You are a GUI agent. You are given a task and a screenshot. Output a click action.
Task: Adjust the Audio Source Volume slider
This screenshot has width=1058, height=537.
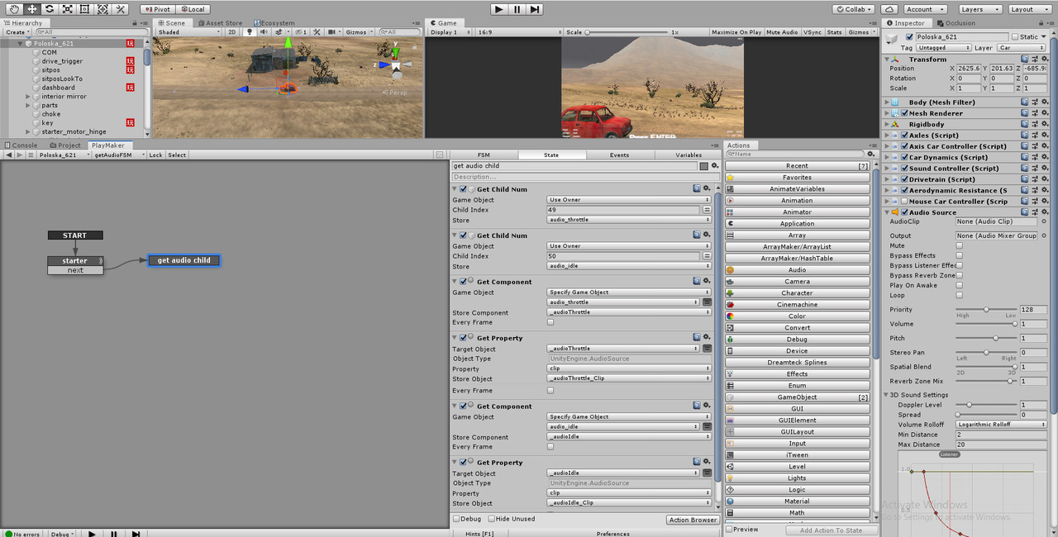(x=987, y=324)
